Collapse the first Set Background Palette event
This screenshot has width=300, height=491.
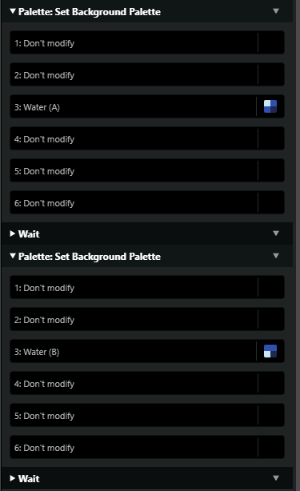[13, 11]
